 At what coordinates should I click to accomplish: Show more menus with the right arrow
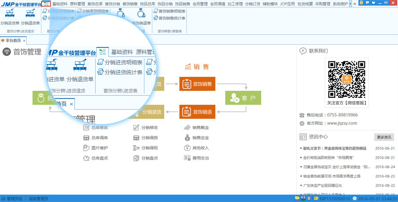(x=350, y=4)
